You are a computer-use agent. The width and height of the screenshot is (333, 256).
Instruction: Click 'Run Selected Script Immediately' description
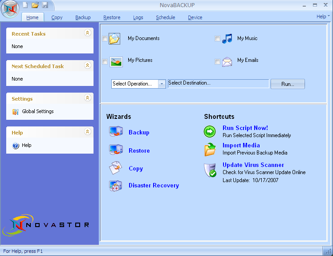tap(256, 135)
